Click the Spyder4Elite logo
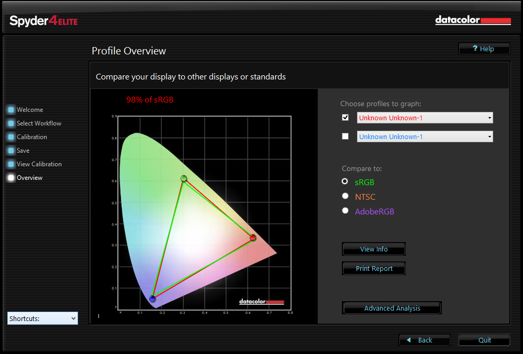Screen dimensions: 523x354 43,21
